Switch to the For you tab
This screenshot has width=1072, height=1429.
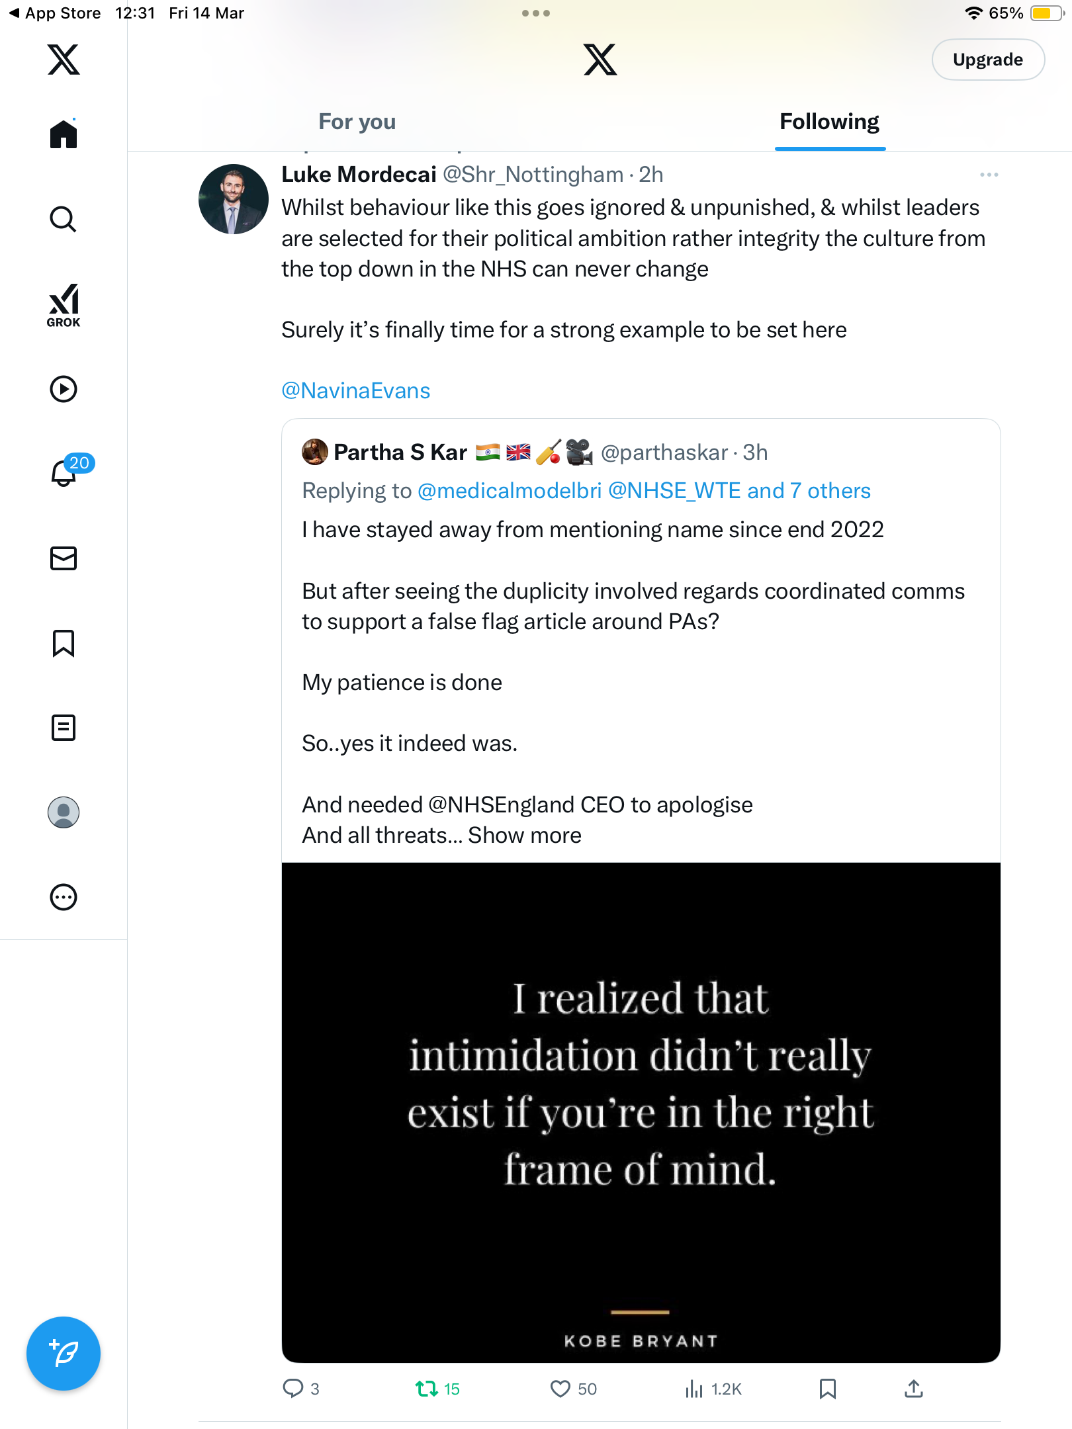[357, 122]
